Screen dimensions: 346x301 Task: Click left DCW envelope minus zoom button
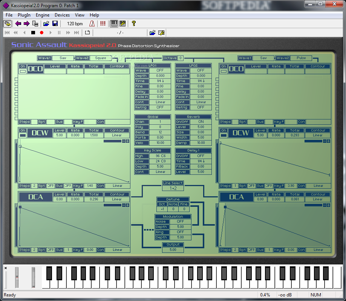(124, 141)
